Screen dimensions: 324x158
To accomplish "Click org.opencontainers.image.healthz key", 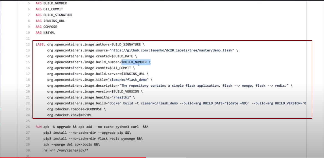I will [78, 97].
